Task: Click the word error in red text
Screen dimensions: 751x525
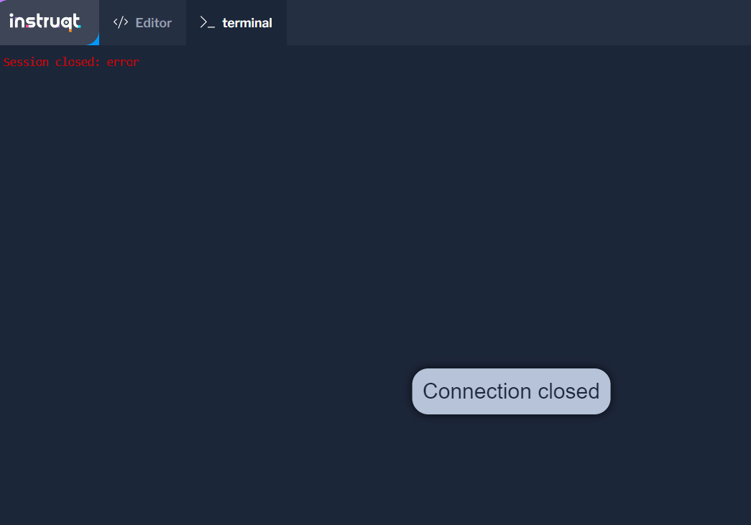Action: 123,62
